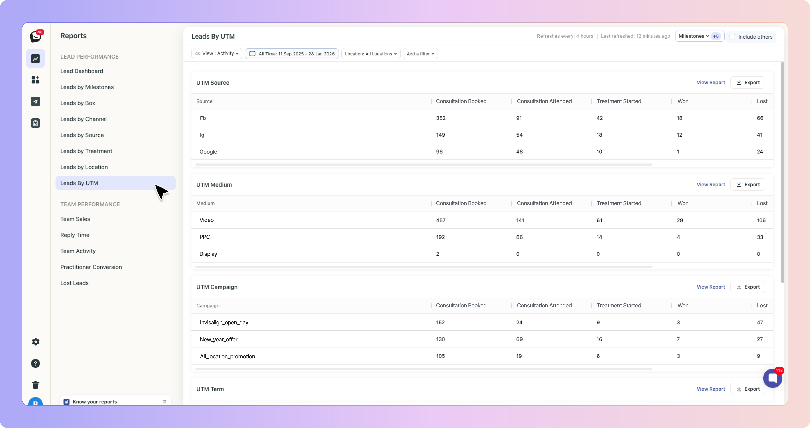Open the Location: All Locations dropdown
This screenshot has width=810, height=428.
point(371,54)
